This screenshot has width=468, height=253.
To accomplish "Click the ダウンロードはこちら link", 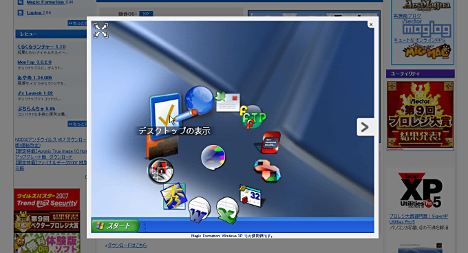I will click(x=127, y=245).
